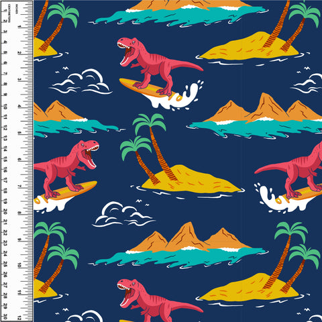Screen dimensions: 322x322
Task: Click the 15 centimeter mark on ruler
Action: click(x=5, y=160)
